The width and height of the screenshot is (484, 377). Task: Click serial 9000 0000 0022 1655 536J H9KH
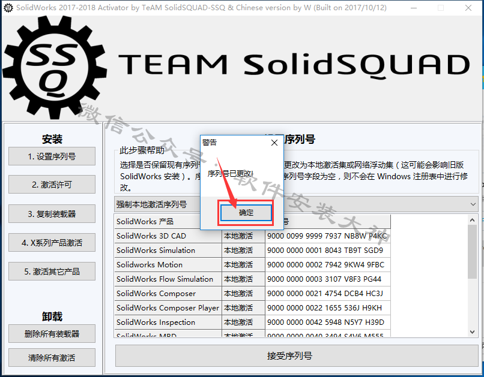pyautogui.click(x=327, y=307)
